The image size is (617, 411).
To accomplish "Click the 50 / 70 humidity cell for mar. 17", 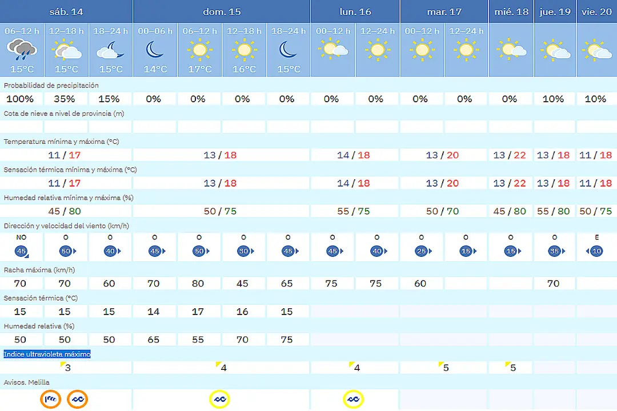I will (443, 211).
